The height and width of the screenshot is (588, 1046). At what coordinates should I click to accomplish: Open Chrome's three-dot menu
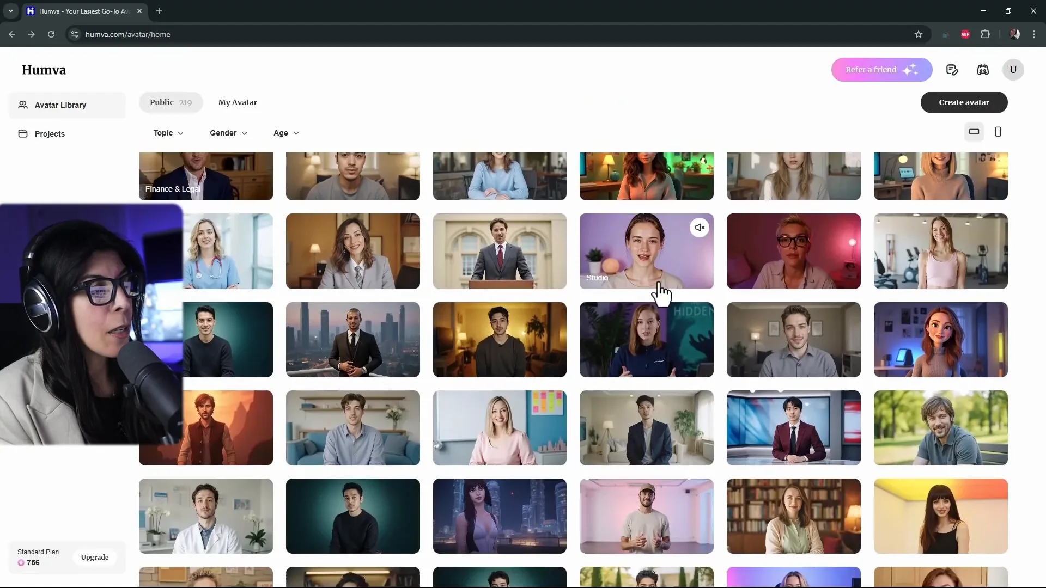click(1034, 34)
